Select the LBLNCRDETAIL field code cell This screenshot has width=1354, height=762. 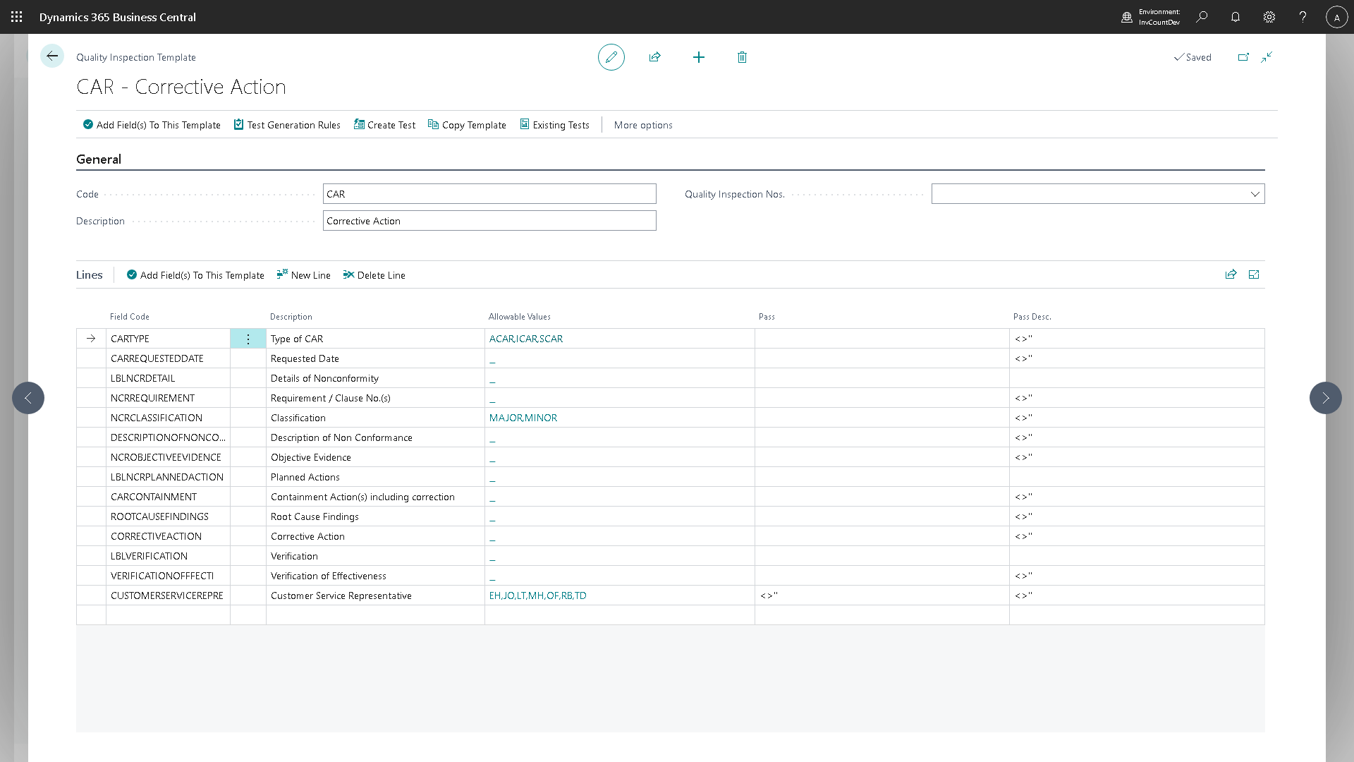(x=168, y=378)
